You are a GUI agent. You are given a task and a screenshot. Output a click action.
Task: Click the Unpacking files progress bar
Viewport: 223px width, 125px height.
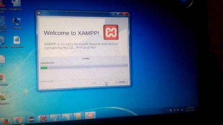click(x=84, y=67)
